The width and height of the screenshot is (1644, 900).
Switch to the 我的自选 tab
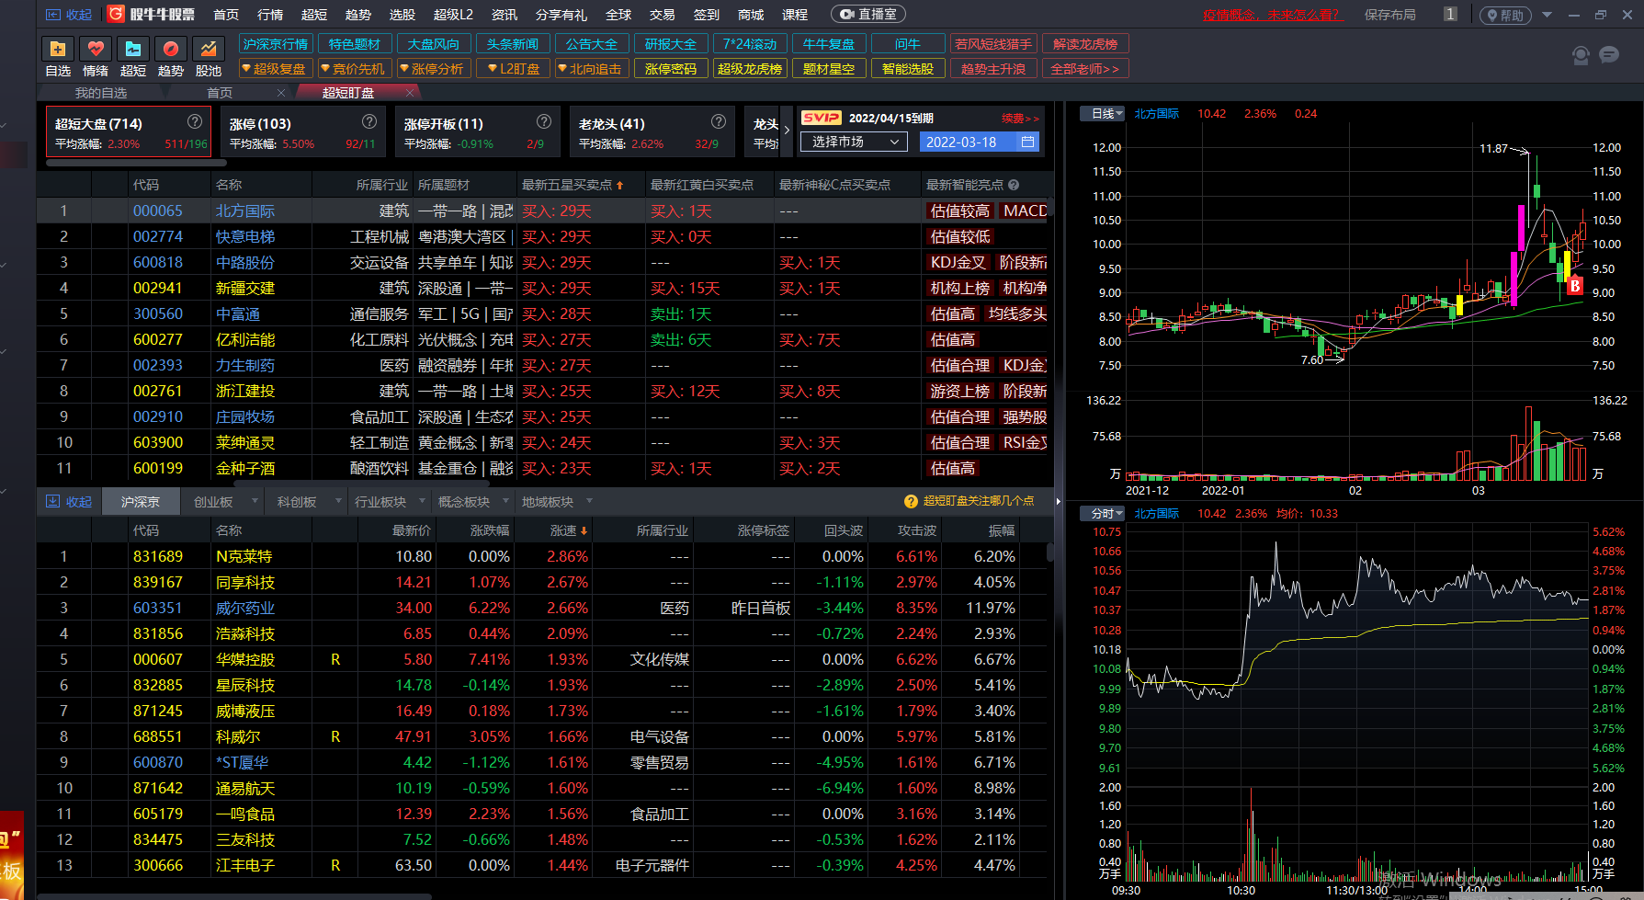pos(101,93)
